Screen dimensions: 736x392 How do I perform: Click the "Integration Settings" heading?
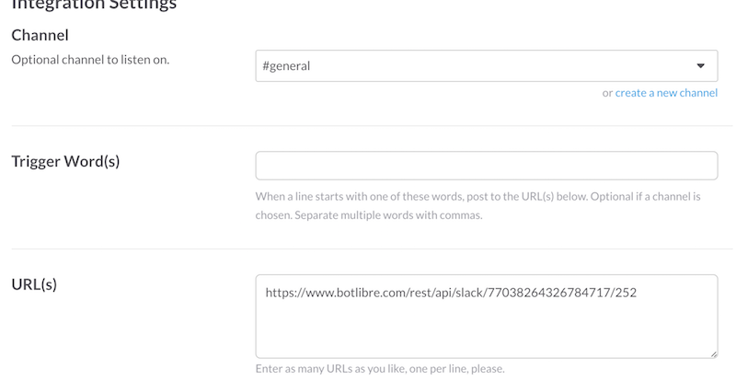pos(94,6)
